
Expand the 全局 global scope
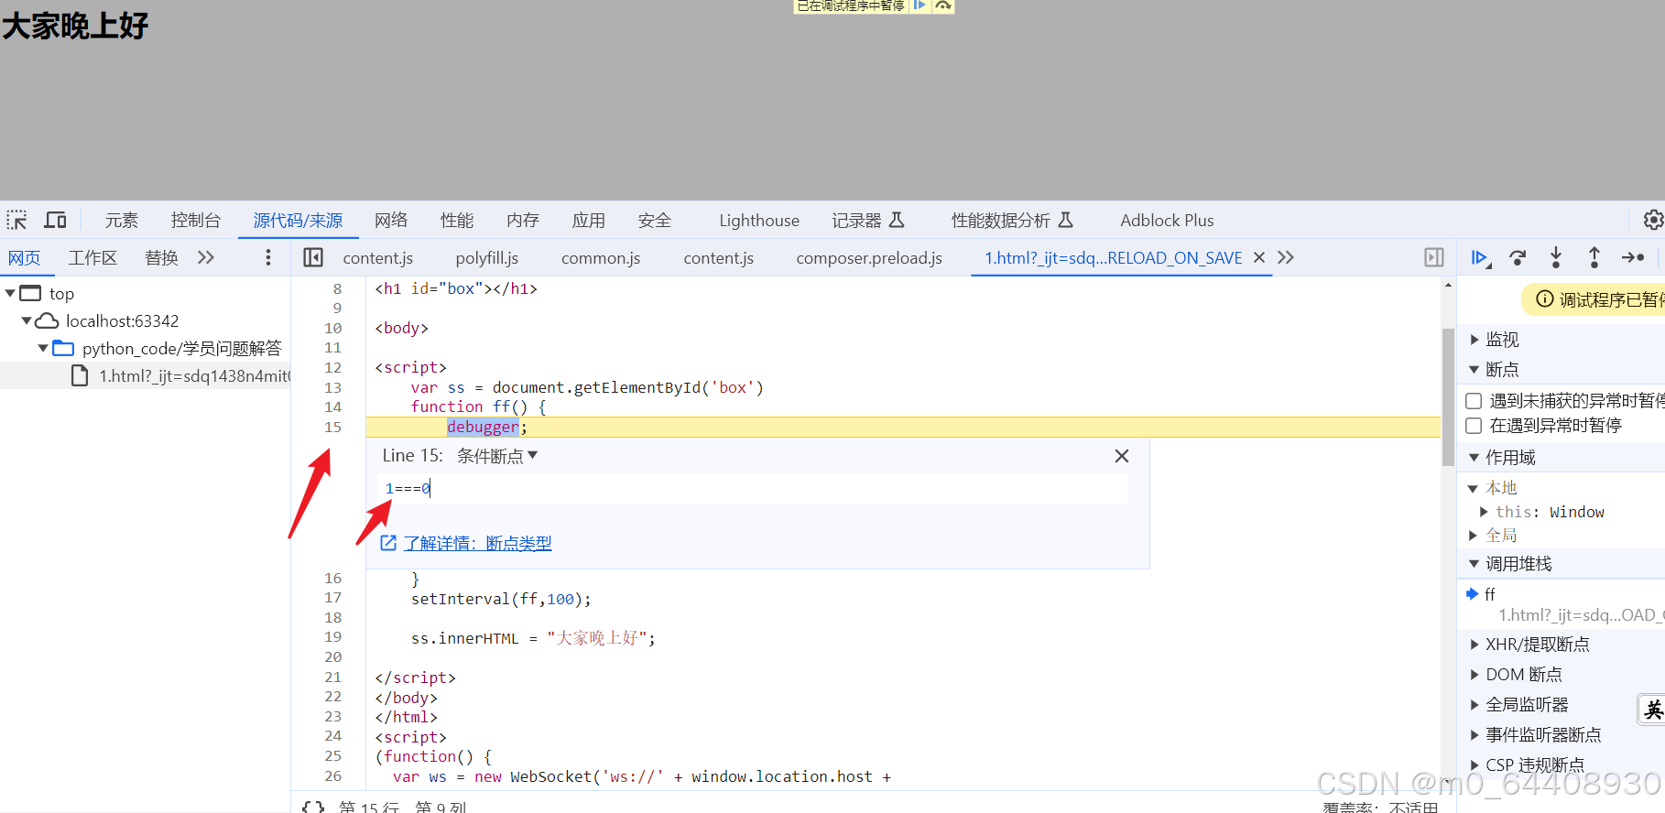point(1474,536)
